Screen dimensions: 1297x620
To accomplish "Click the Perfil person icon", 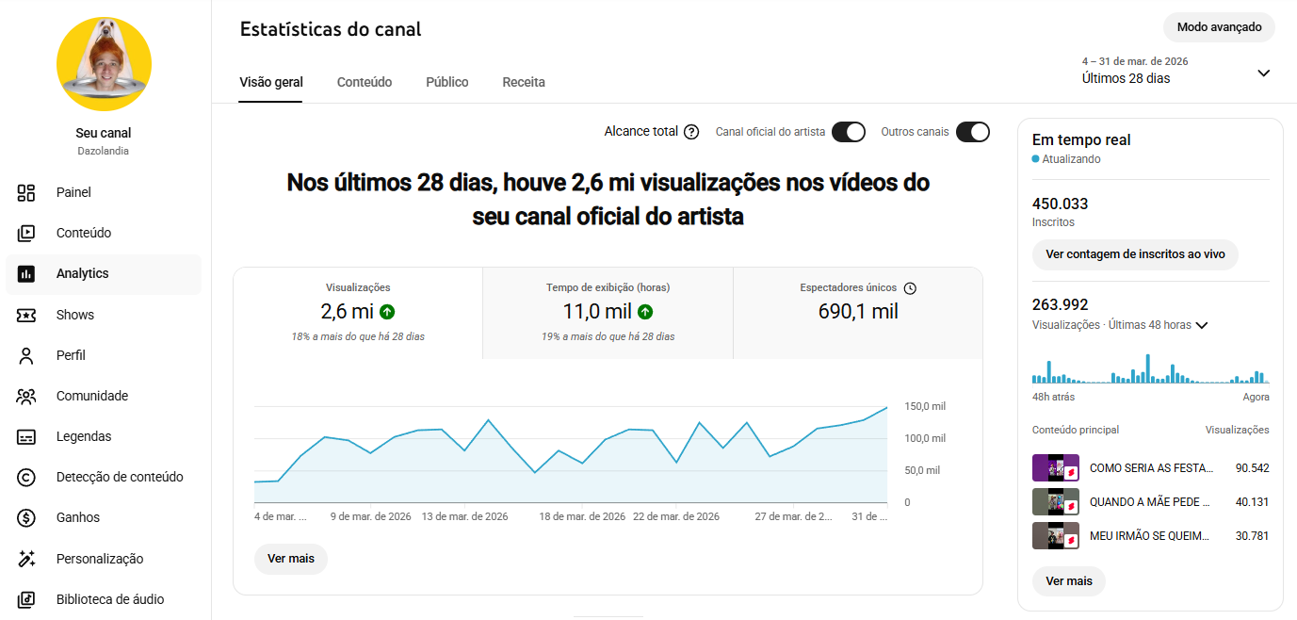I will pos(26,355).
